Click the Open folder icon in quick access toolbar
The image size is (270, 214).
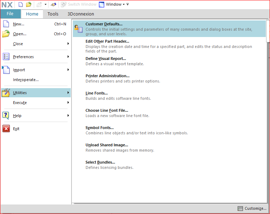point(29,4)
